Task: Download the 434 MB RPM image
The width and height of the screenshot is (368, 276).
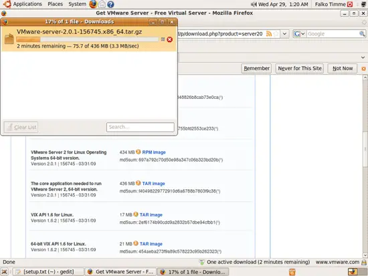Action: click(154, 152)
